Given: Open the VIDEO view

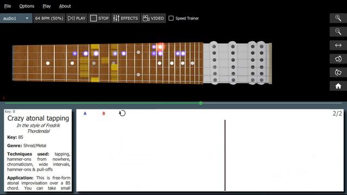Looking at the screenshot, I should pyautogui.click(x=153, y=18).
